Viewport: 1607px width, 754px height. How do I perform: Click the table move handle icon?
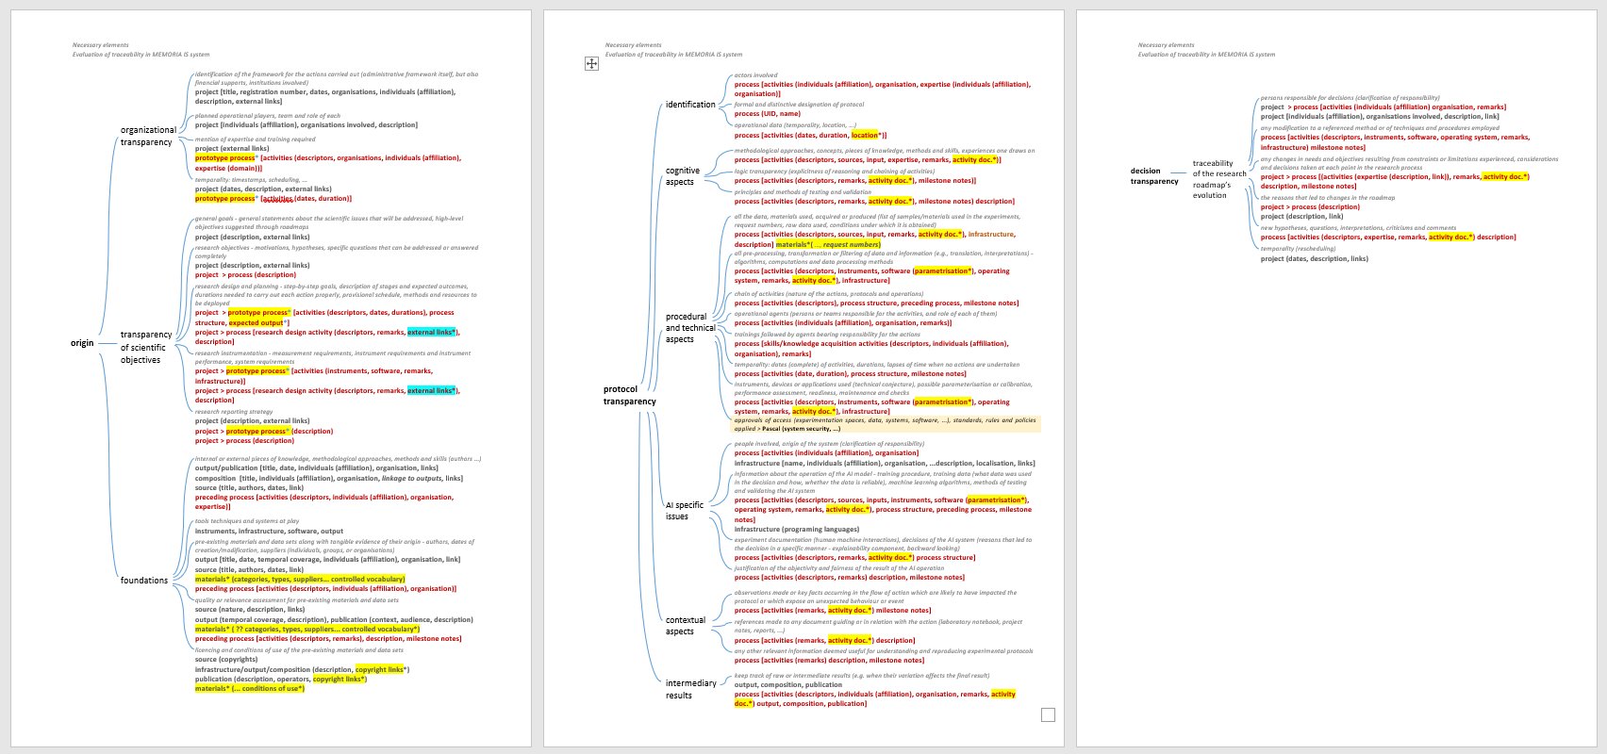(x=591, y=63)
